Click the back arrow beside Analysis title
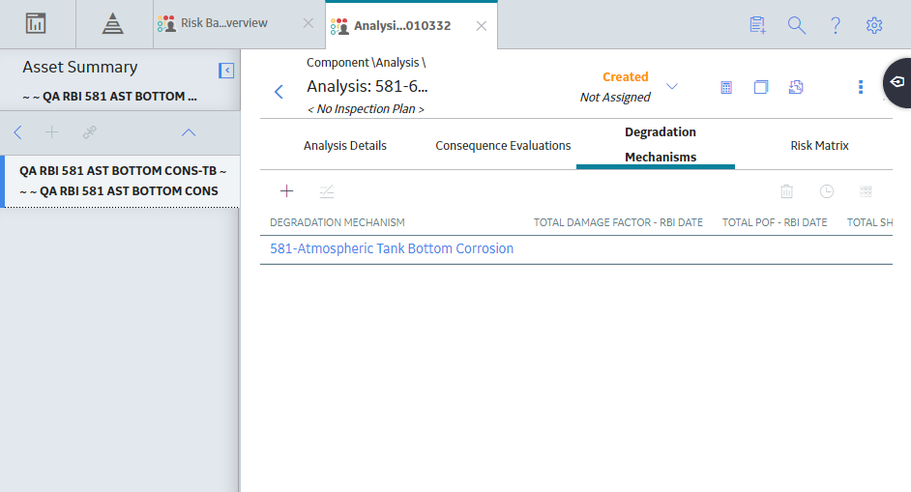911x492 pixels. [279, 92]
